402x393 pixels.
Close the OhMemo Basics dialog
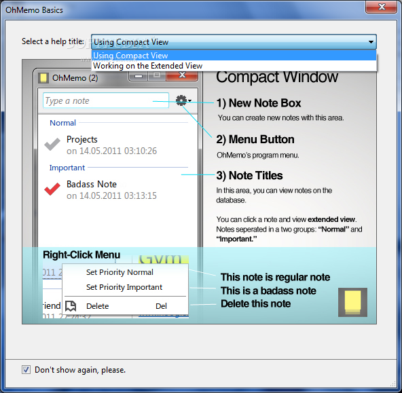[x=382, y=7]
